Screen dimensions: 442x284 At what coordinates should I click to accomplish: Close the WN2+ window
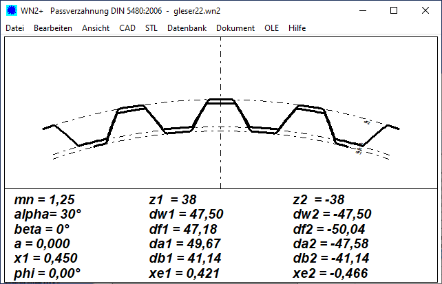coord(425,11)
